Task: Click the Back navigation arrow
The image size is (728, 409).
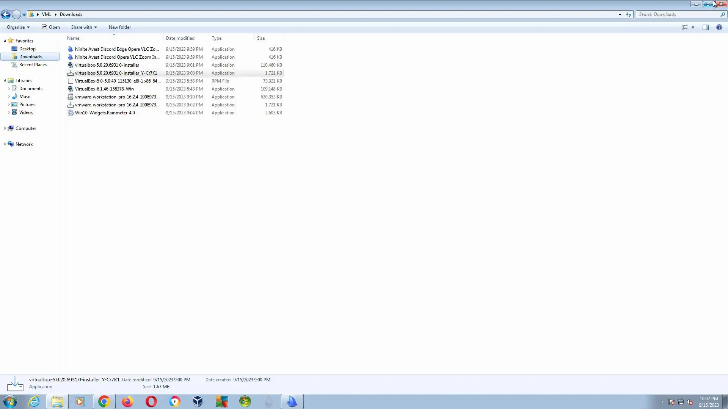Action: [x=6, y=14]
